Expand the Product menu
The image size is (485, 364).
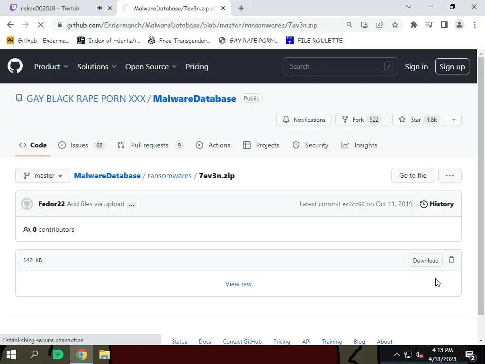click(x=51, y=66)
